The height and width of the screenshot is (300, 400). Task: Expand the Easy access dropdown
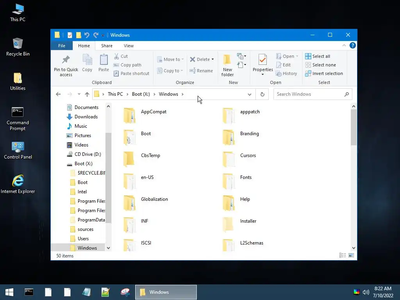[241, 65]
